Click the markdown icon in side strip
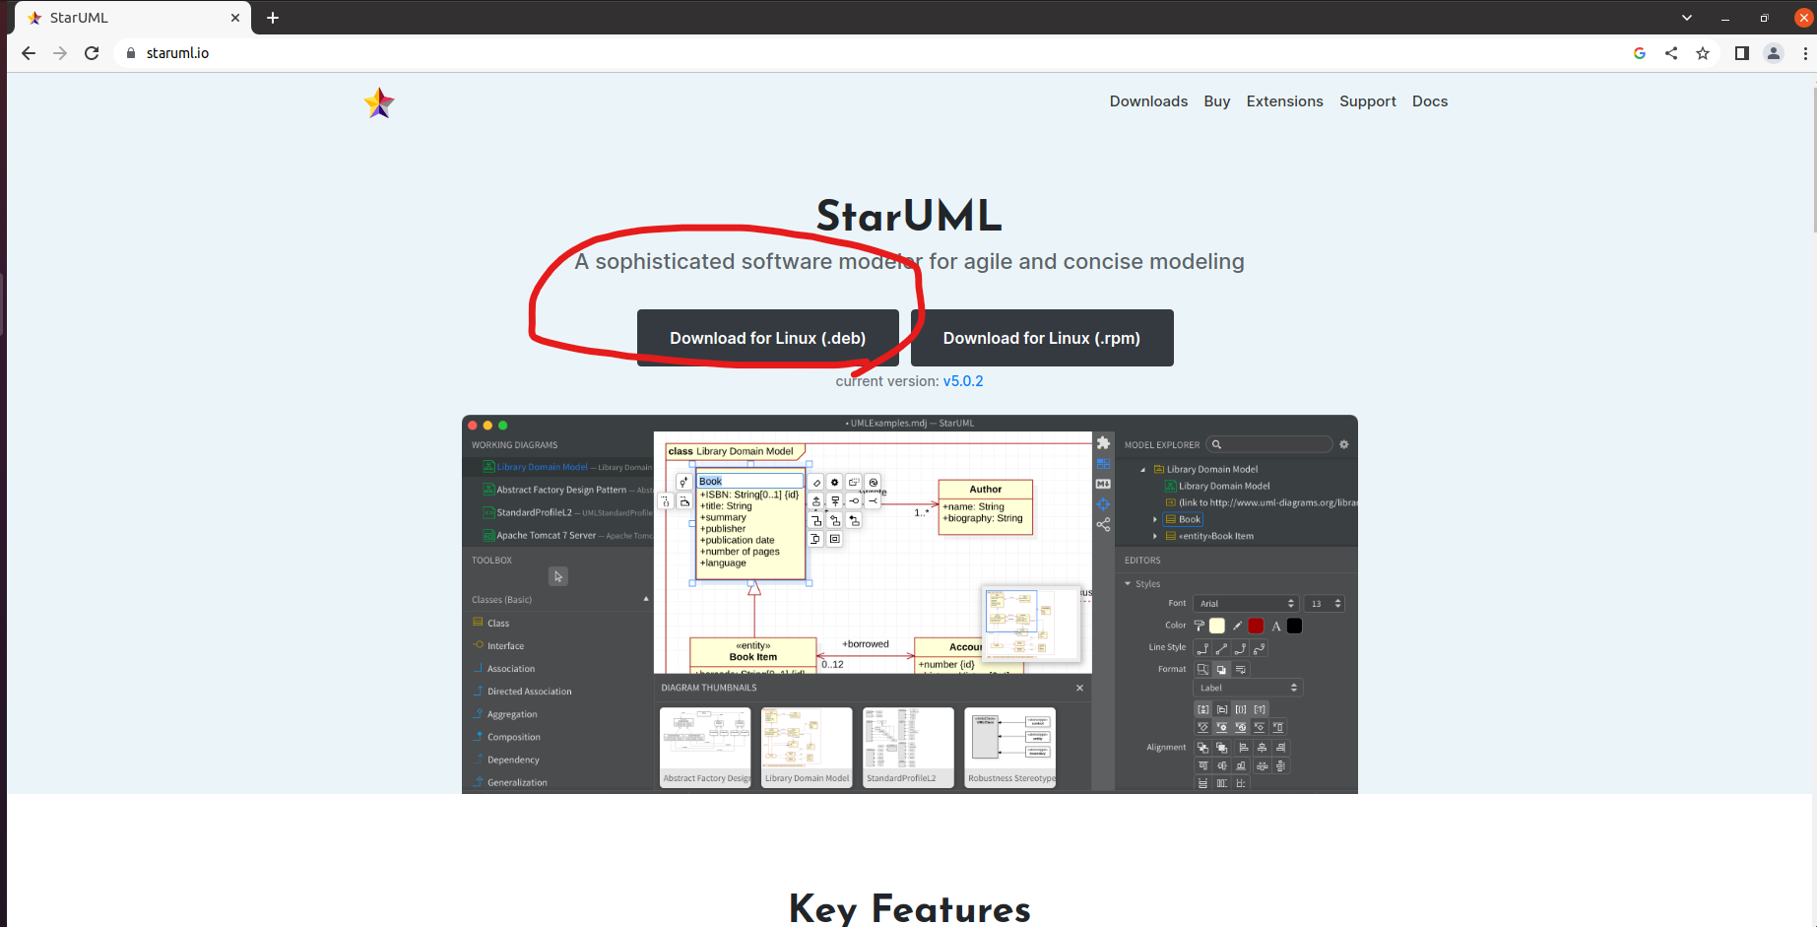Viewport: 1817px width, 927px height. point(1103,484)
